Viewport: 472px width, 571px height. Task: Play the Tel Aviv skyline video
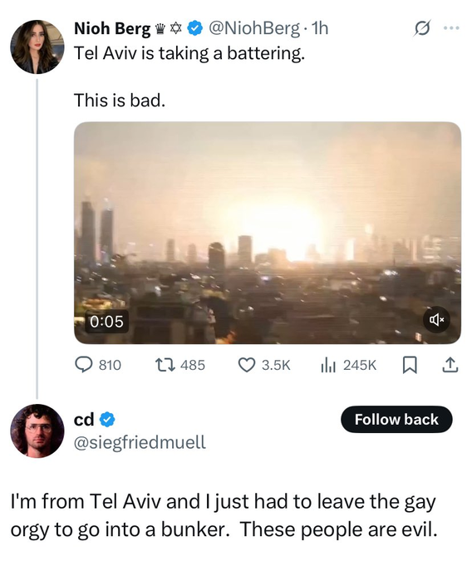point(268,233)
